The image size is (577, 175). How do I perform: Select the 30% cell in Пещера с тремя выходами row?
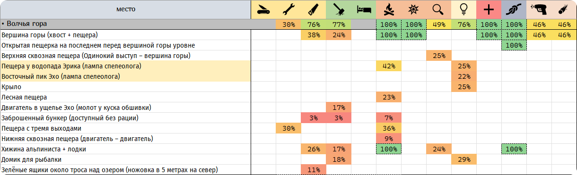288,128
